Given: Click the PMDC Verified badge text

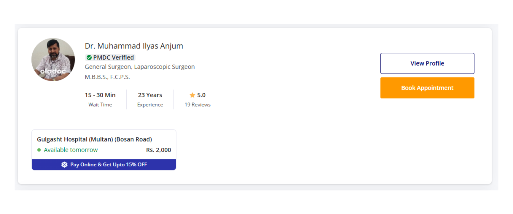Looking at the screenshot, I should (x=113, y=58).
